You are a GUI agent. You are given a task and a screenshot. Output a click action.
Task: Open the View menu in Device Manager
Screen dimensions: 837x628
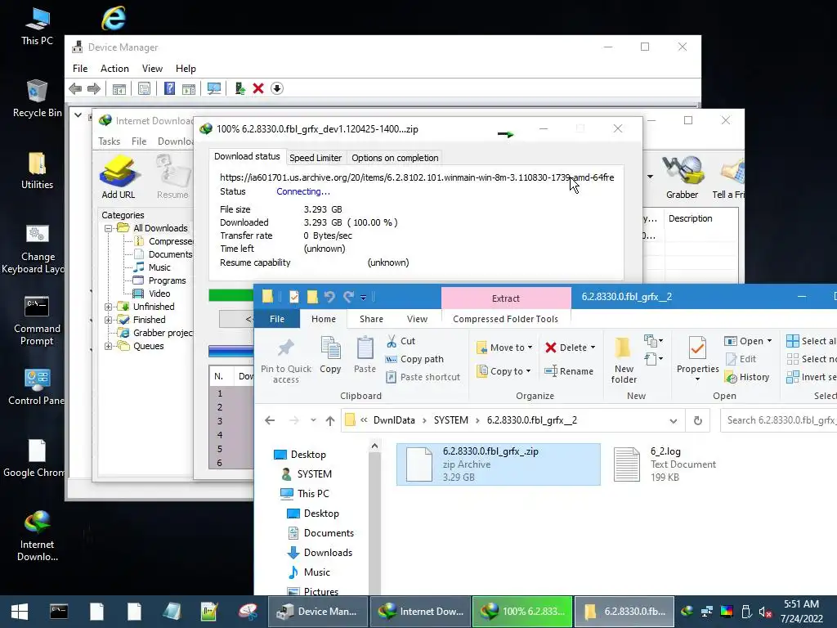point(152,69)
